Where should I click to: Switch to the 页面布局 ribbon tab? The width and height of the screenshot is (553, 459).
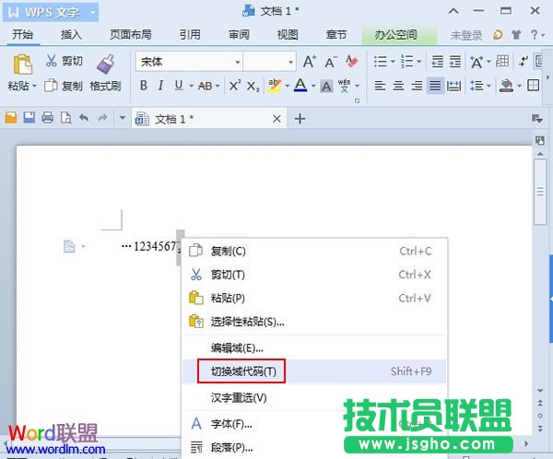(x=130, y=35)
